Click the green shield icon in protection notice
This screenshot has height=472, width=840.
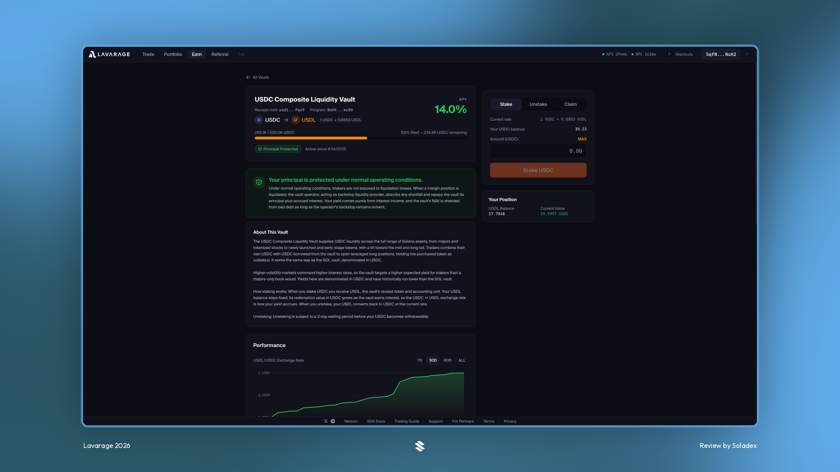pyautogui.click(x=259, y=182)
